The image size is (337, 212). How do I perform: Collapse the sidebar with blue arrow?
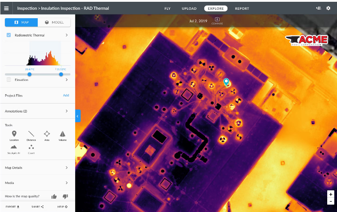(78, 116)
